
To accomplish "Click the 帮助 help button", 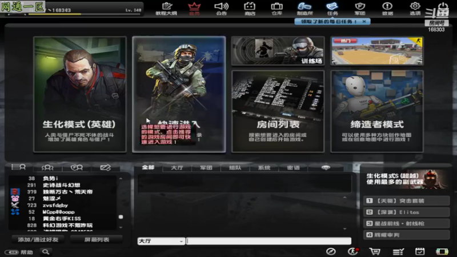I will click(x=19, y=252).
